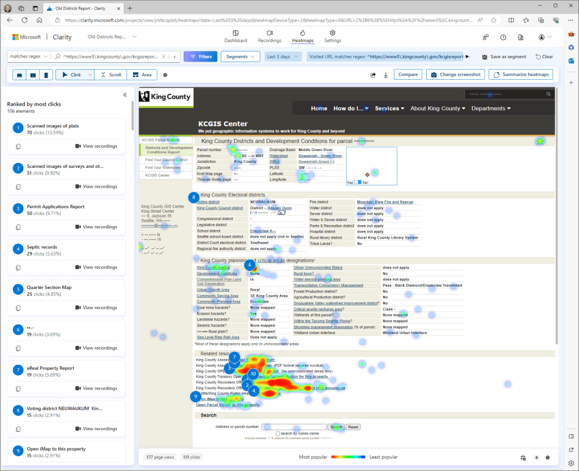The image size is (579, 471).
Task: Select the PC device heatmap icon
Action: click(x=20, y=75)
